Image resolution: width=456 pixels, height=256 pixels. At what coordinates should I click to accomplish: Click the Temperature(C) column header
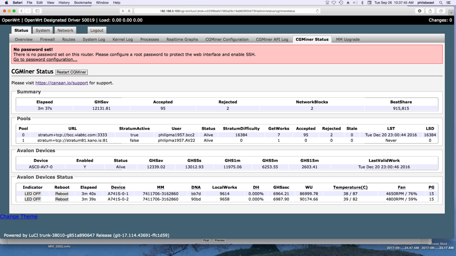point(350,187)
